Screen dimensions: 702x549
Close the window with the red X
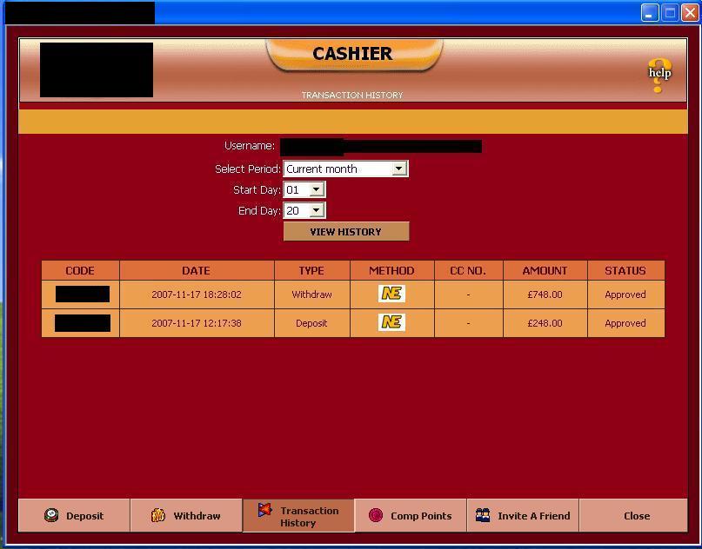[x=691, y=12]
